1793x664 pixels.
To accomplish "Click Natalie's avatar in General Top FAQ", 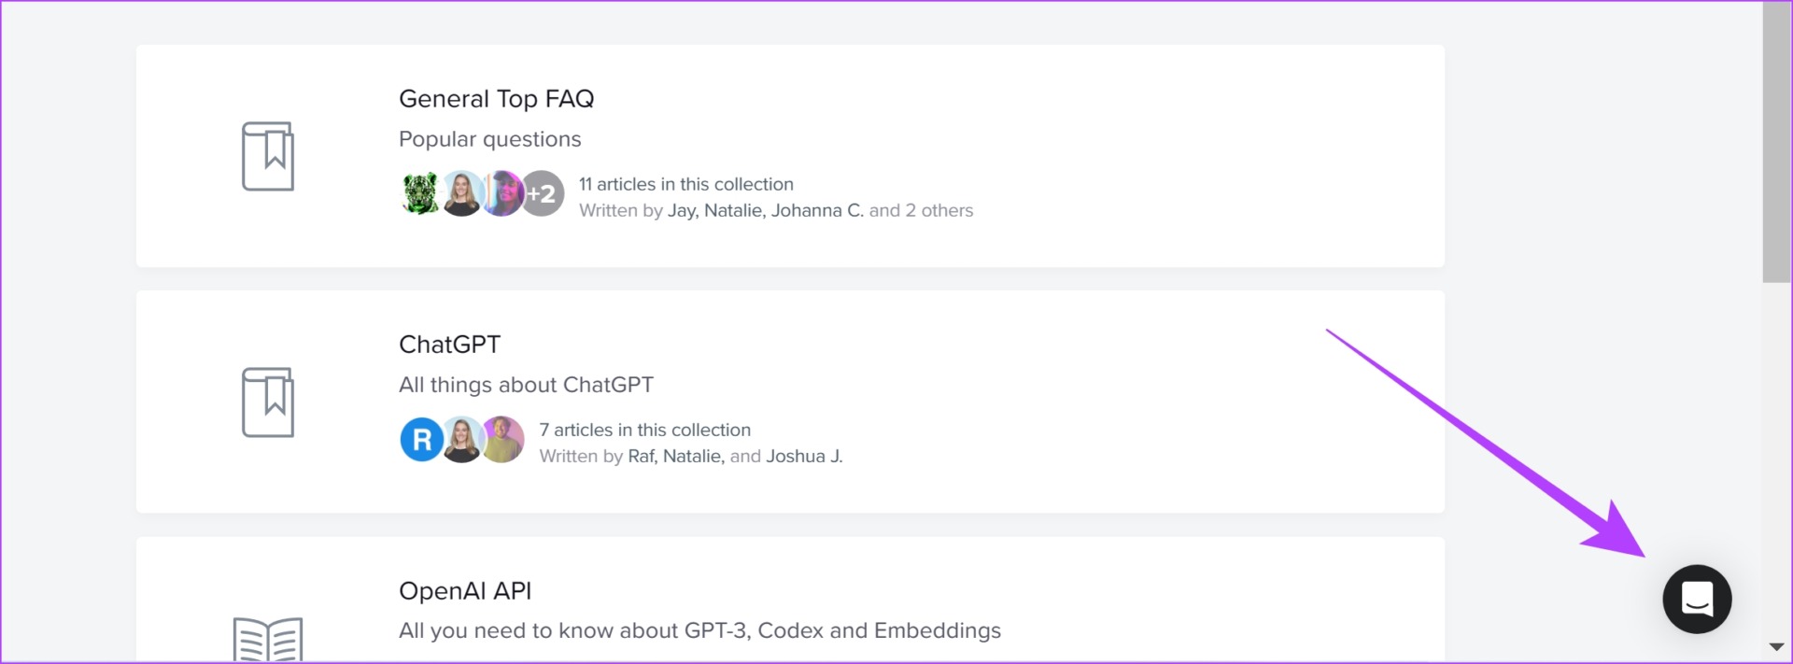I will [x=461, y=193].
